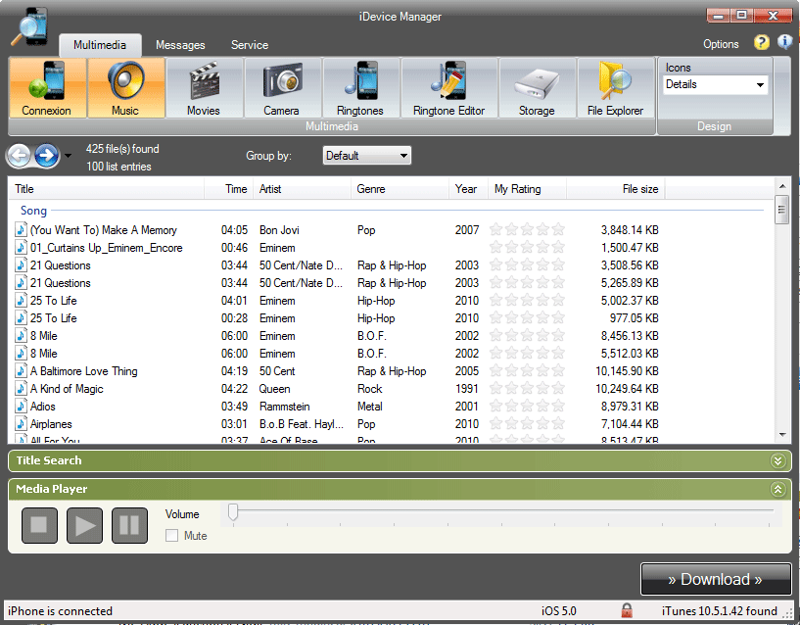Click the Download button
The image size is (800, 625).
click(x=716, y=579)
